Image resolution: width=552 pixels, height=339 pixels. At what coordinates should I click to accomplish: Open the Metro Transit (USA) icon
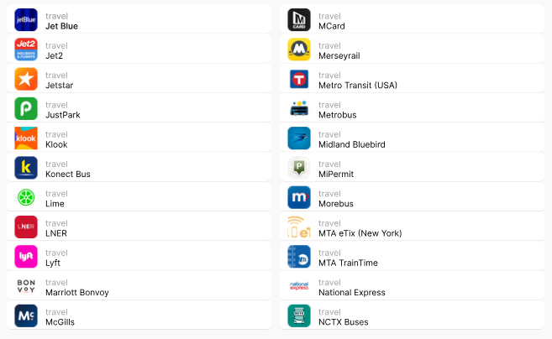pos(299,79)
